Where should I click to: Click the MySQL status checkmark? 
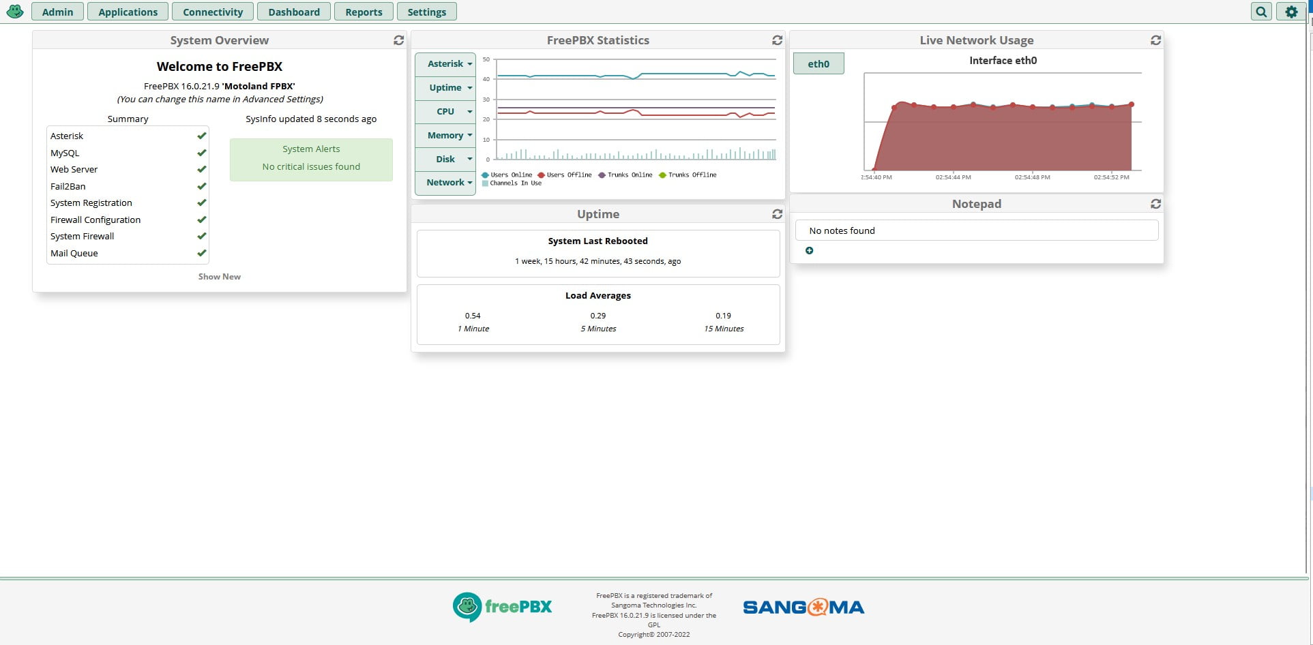pos(202,153)
